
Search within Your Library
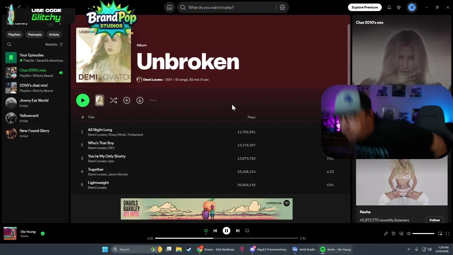coord(9,45)
